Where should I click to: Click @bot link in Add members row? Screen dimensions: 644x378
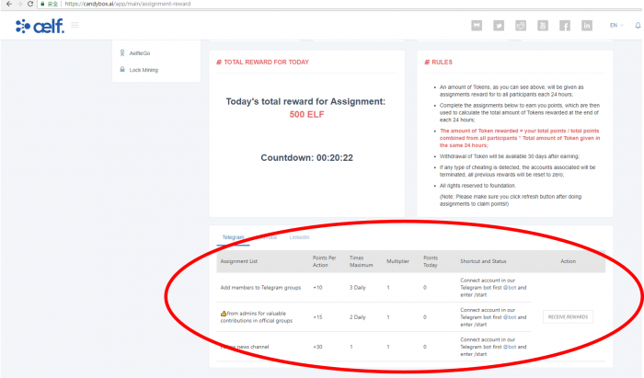[510, 288]
